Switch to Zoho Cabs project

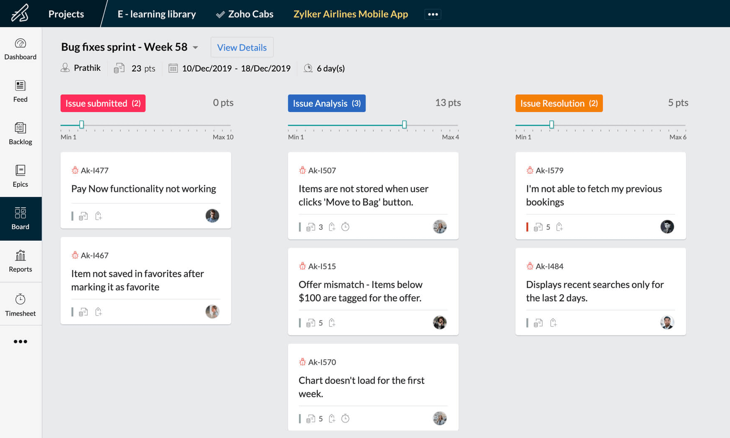click(x=244, y=14)
